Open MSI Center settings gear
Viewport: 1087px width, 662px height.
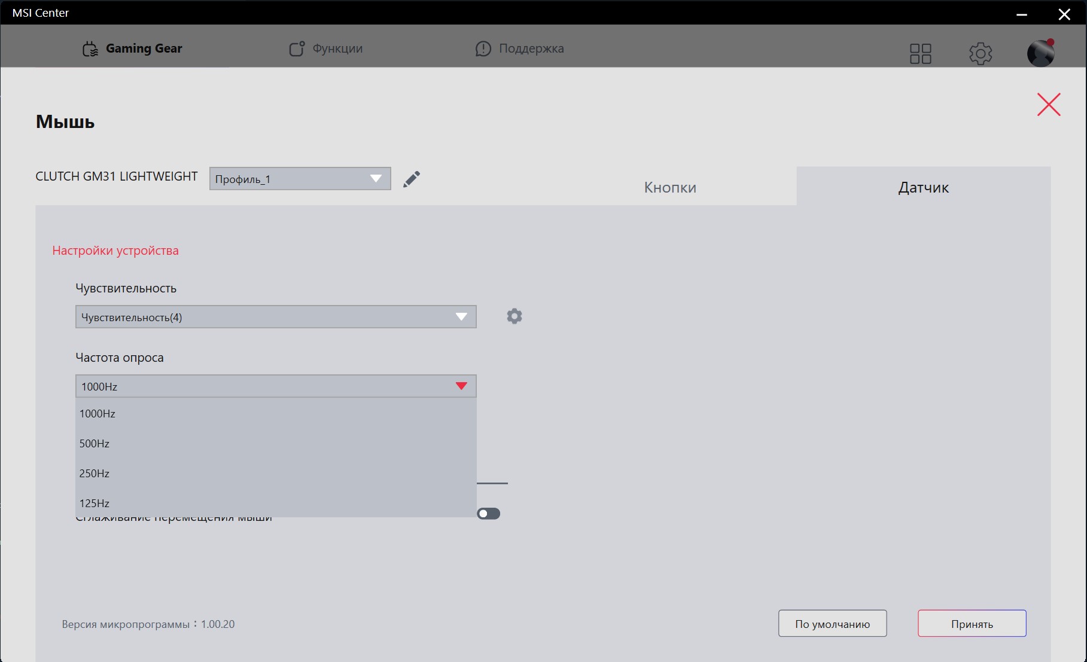click(x=980, y=54)
